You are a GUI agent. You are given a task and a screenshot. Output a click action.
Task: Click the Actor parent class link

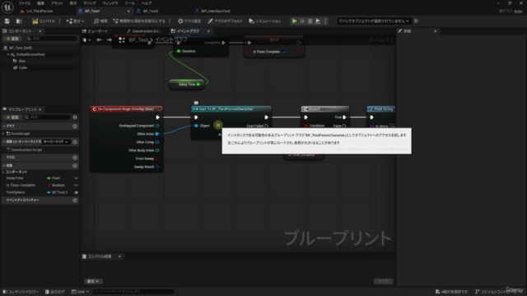coord(518,11)
